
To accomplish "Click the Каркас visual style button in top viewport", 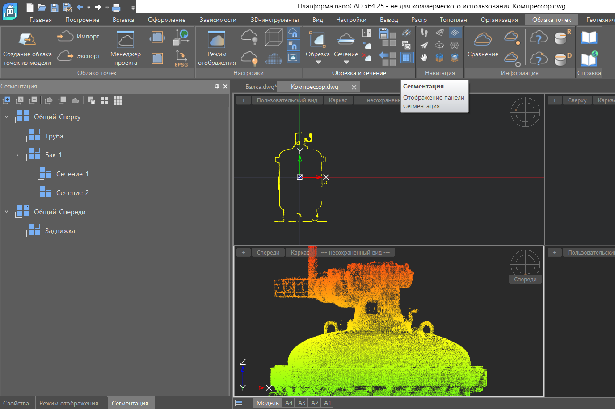I will (338, 100).
